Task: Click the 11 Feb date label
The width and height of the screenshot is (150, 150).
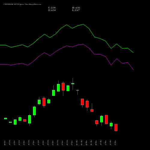Action: coord(14,143)
